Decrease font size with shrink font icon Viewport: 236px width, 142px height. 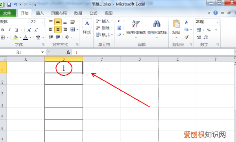point(36,30)
